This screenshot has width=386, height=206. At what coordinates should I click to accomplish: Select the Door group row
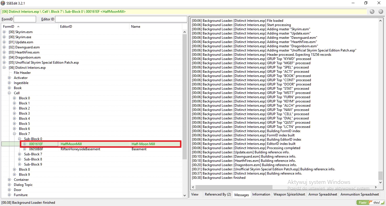click(18, 190)
